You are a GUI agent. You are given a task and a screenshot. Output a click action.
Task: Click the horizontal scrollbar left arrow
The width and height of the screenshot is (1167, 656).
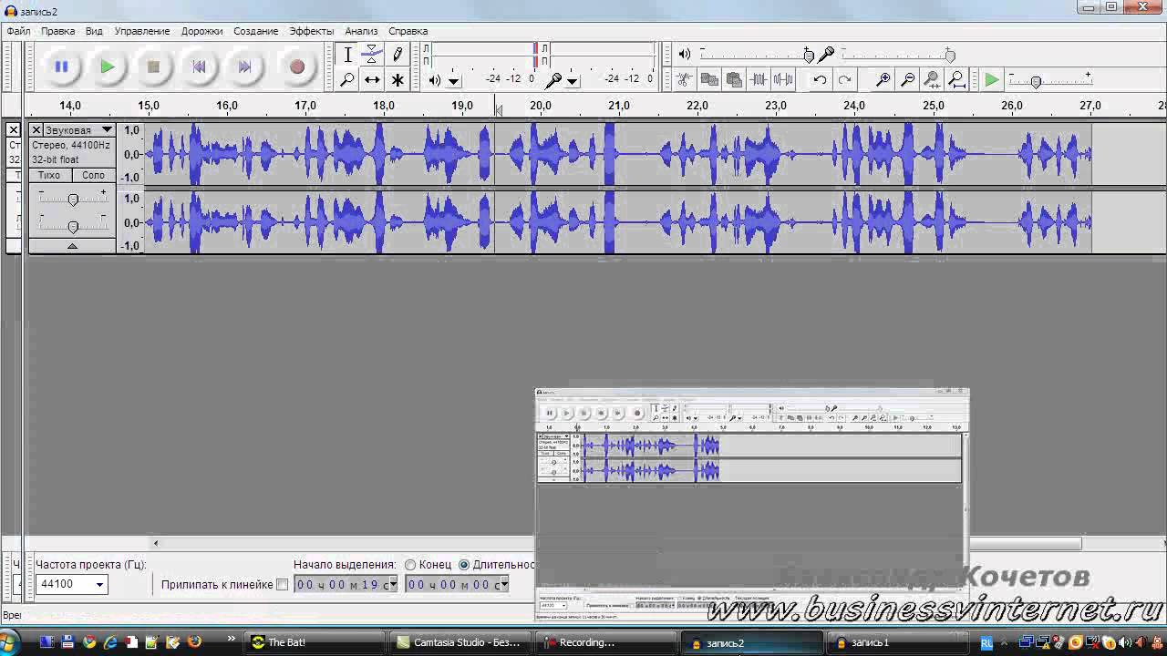click(x=156, y=544)
